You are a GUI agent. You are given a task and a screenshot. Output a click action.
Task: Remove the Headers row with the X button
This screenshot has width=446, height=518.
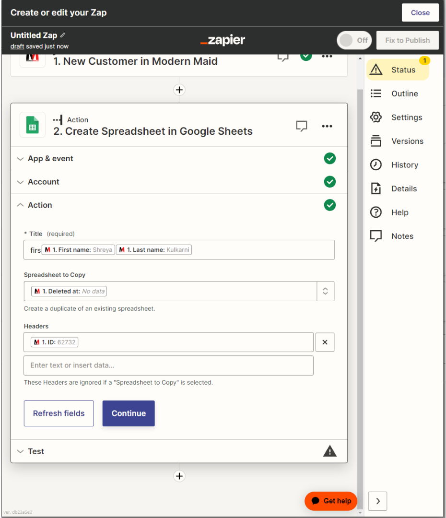(x=325, y=342)
